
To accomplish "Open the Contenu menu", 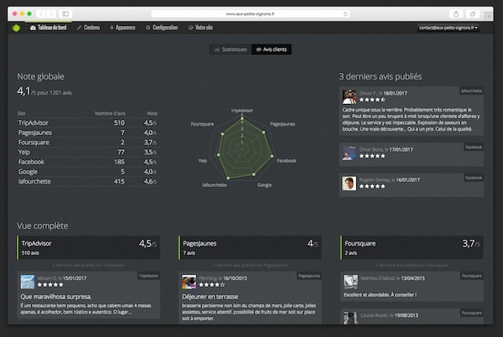I will pyautogui.click(x=88, y=28).
